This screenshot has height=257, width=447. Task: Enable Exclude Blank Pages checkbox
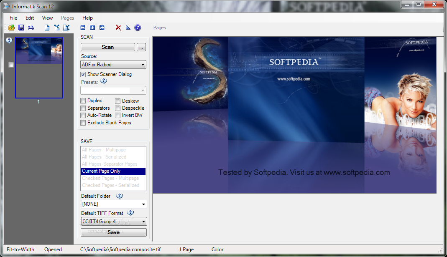point(83,123)
